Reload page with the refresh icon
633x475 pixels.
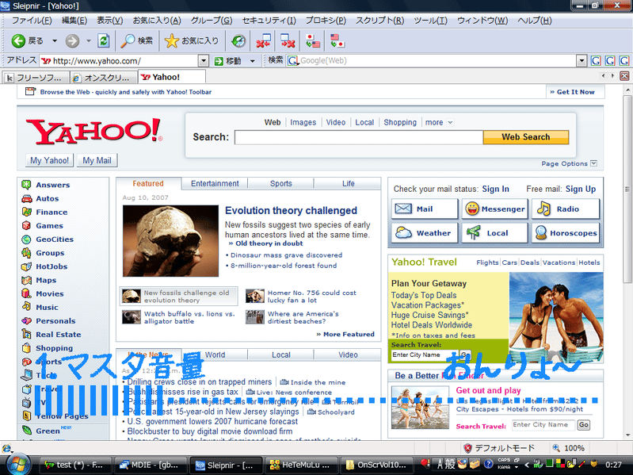pyautogui.click(x=104, y=40)
